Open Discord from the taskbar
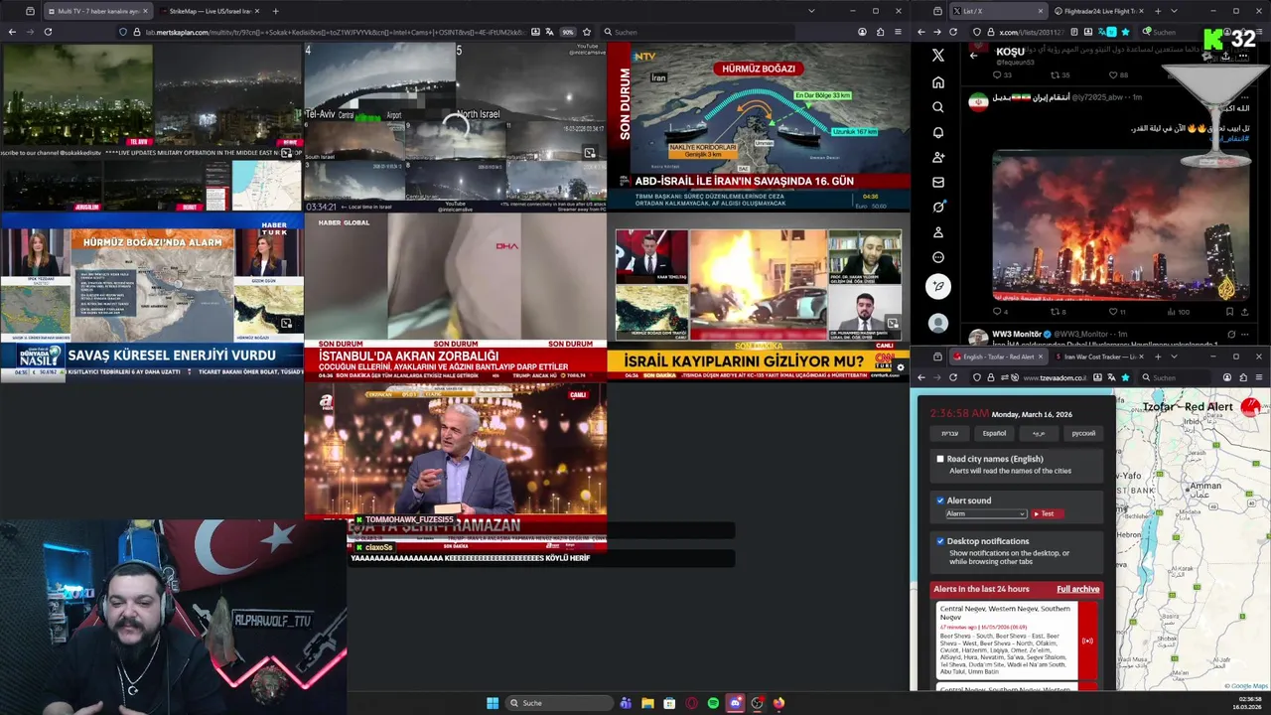Image resolution: width=1271 pixels, height=715 pixels. click(x=735, y=703)
